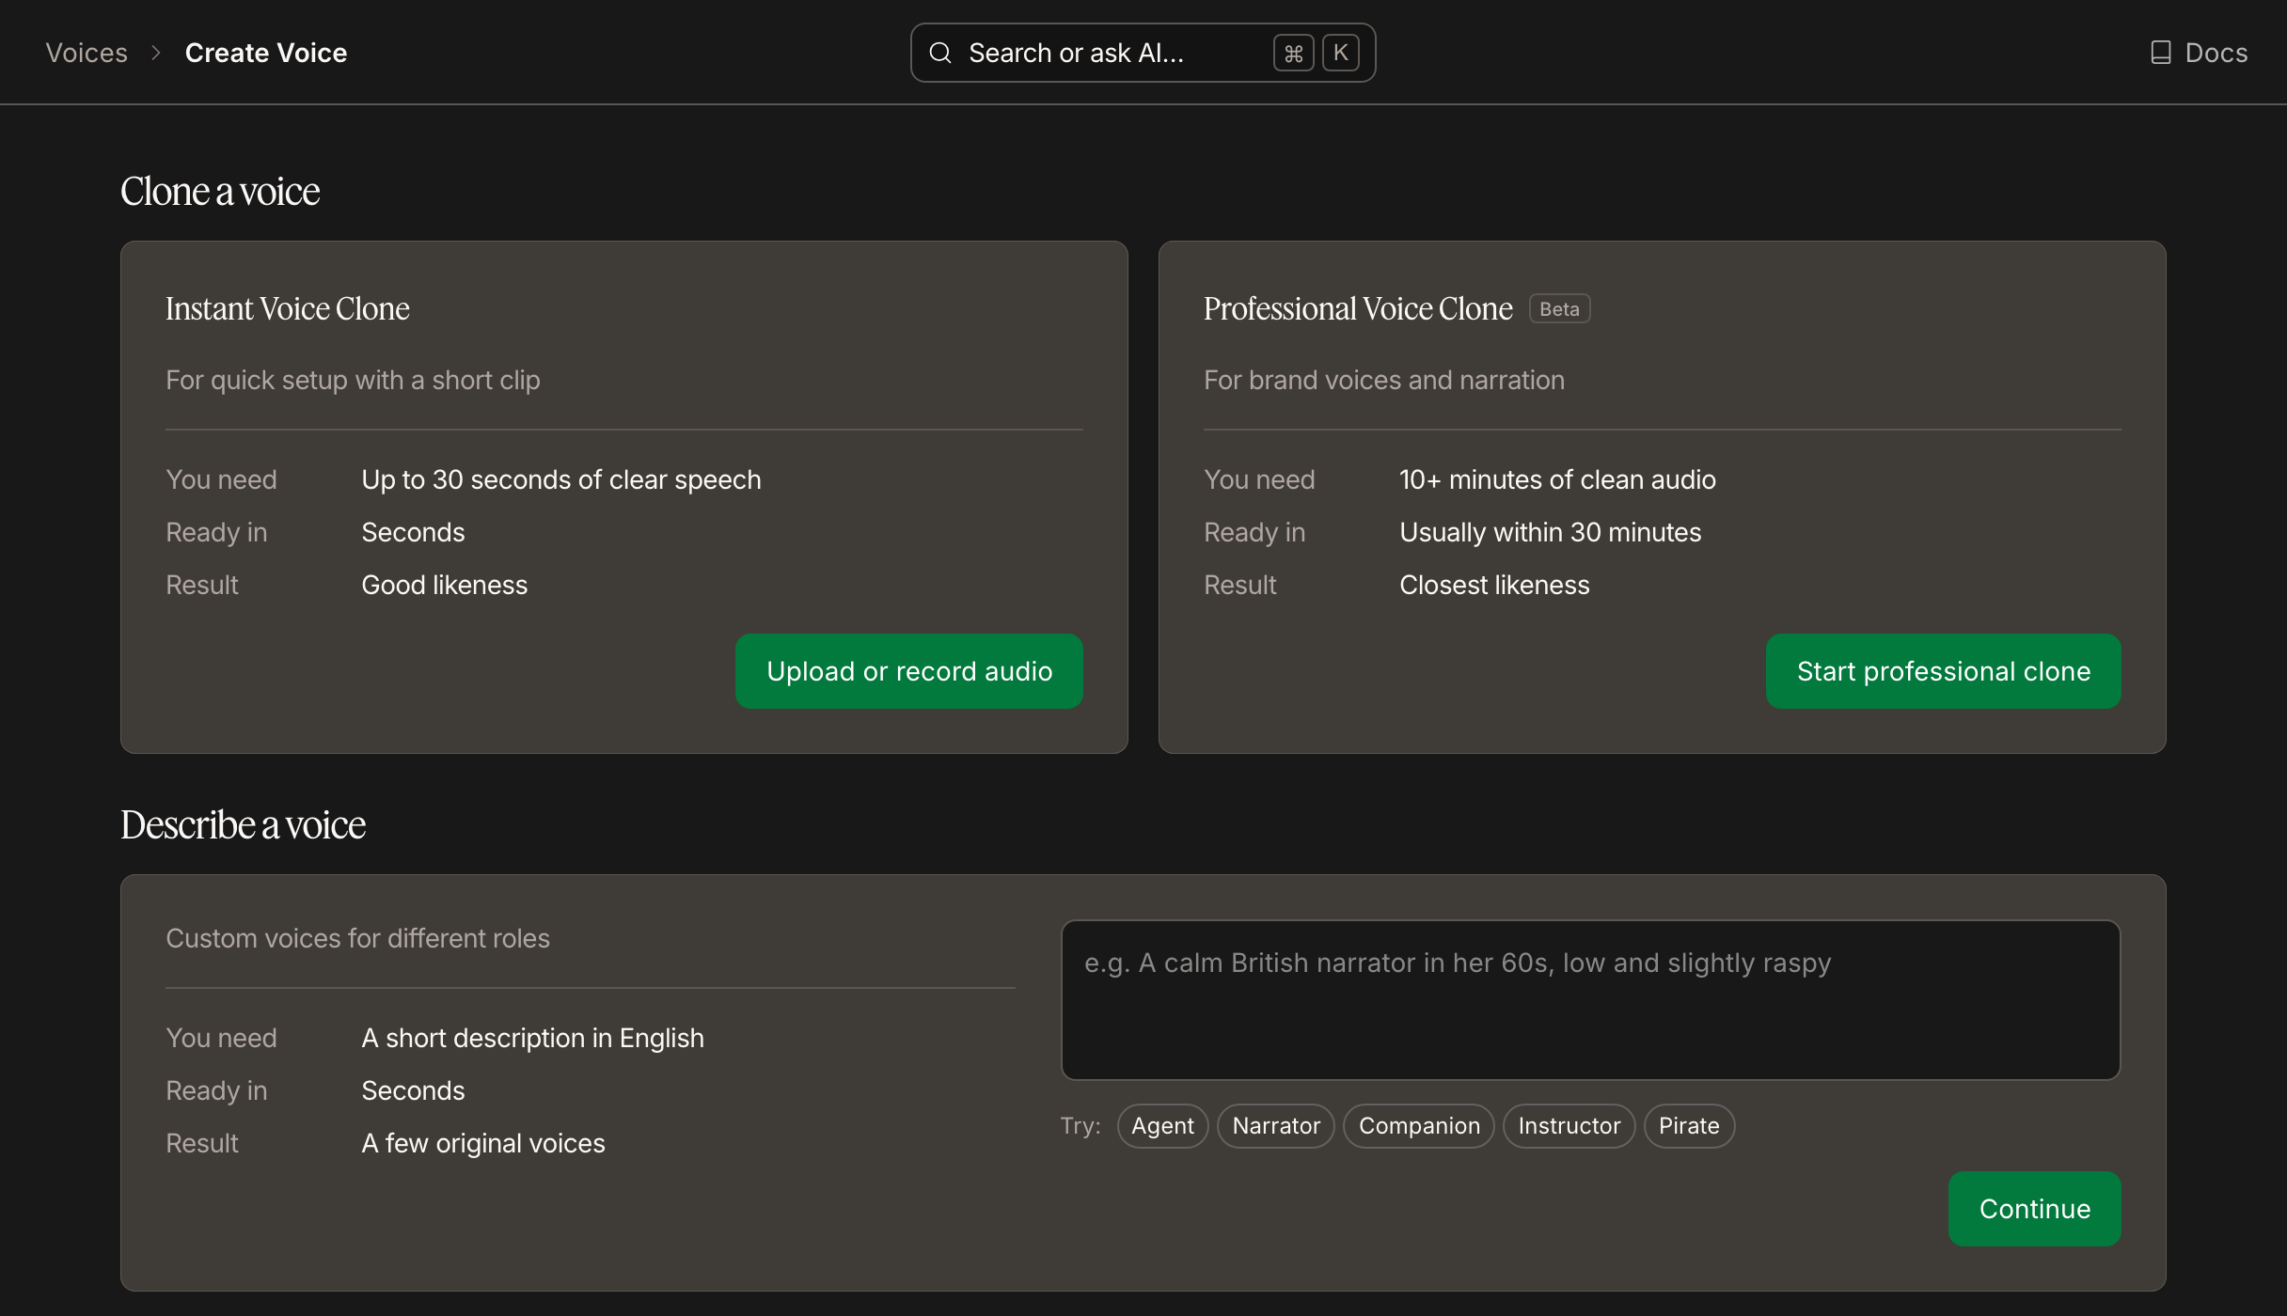Click the search magnifier icon
This screenshot has width=2287, height=1316.
point(940,53)
